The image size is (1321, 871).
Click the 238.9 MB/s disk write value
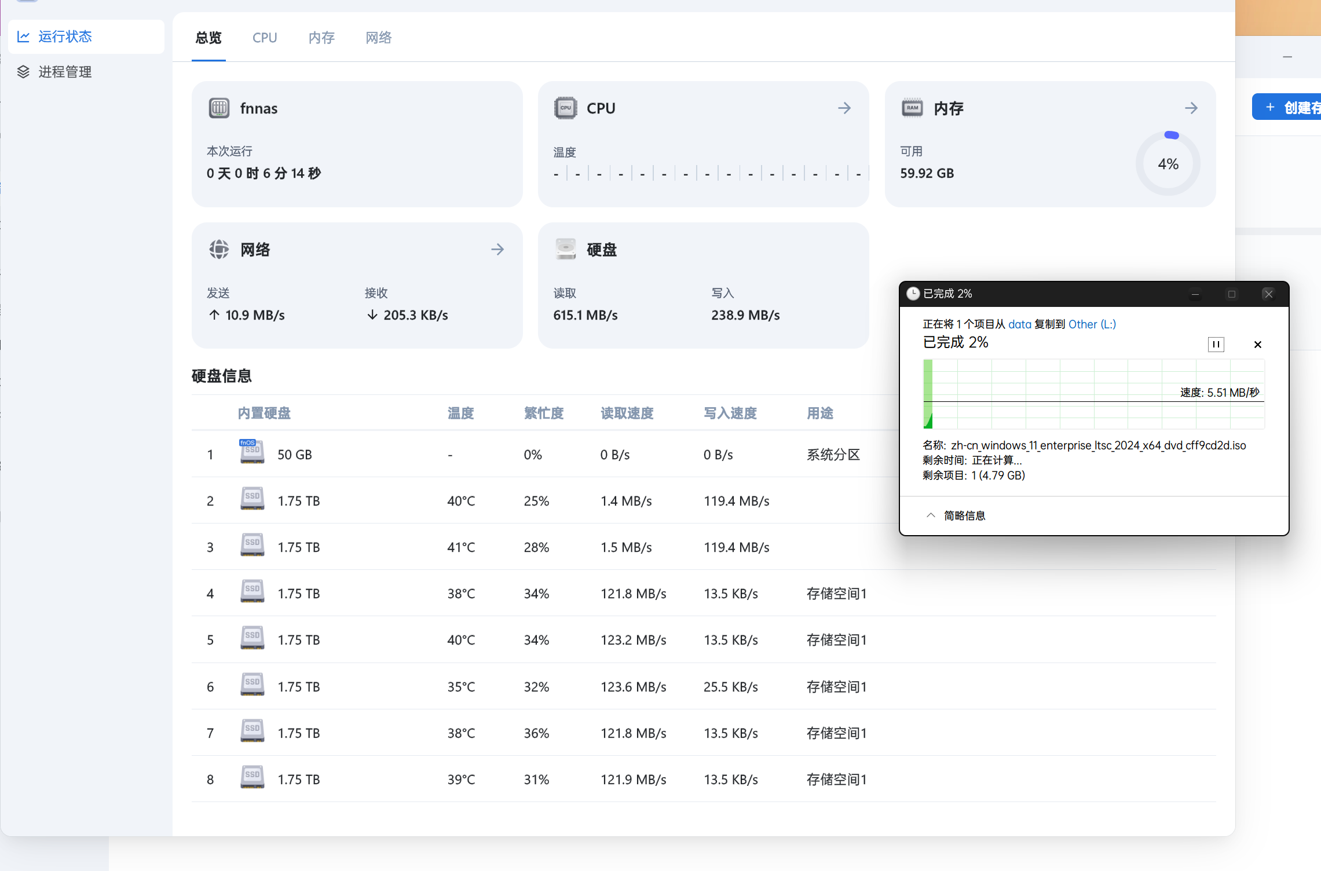click(745, 315)
